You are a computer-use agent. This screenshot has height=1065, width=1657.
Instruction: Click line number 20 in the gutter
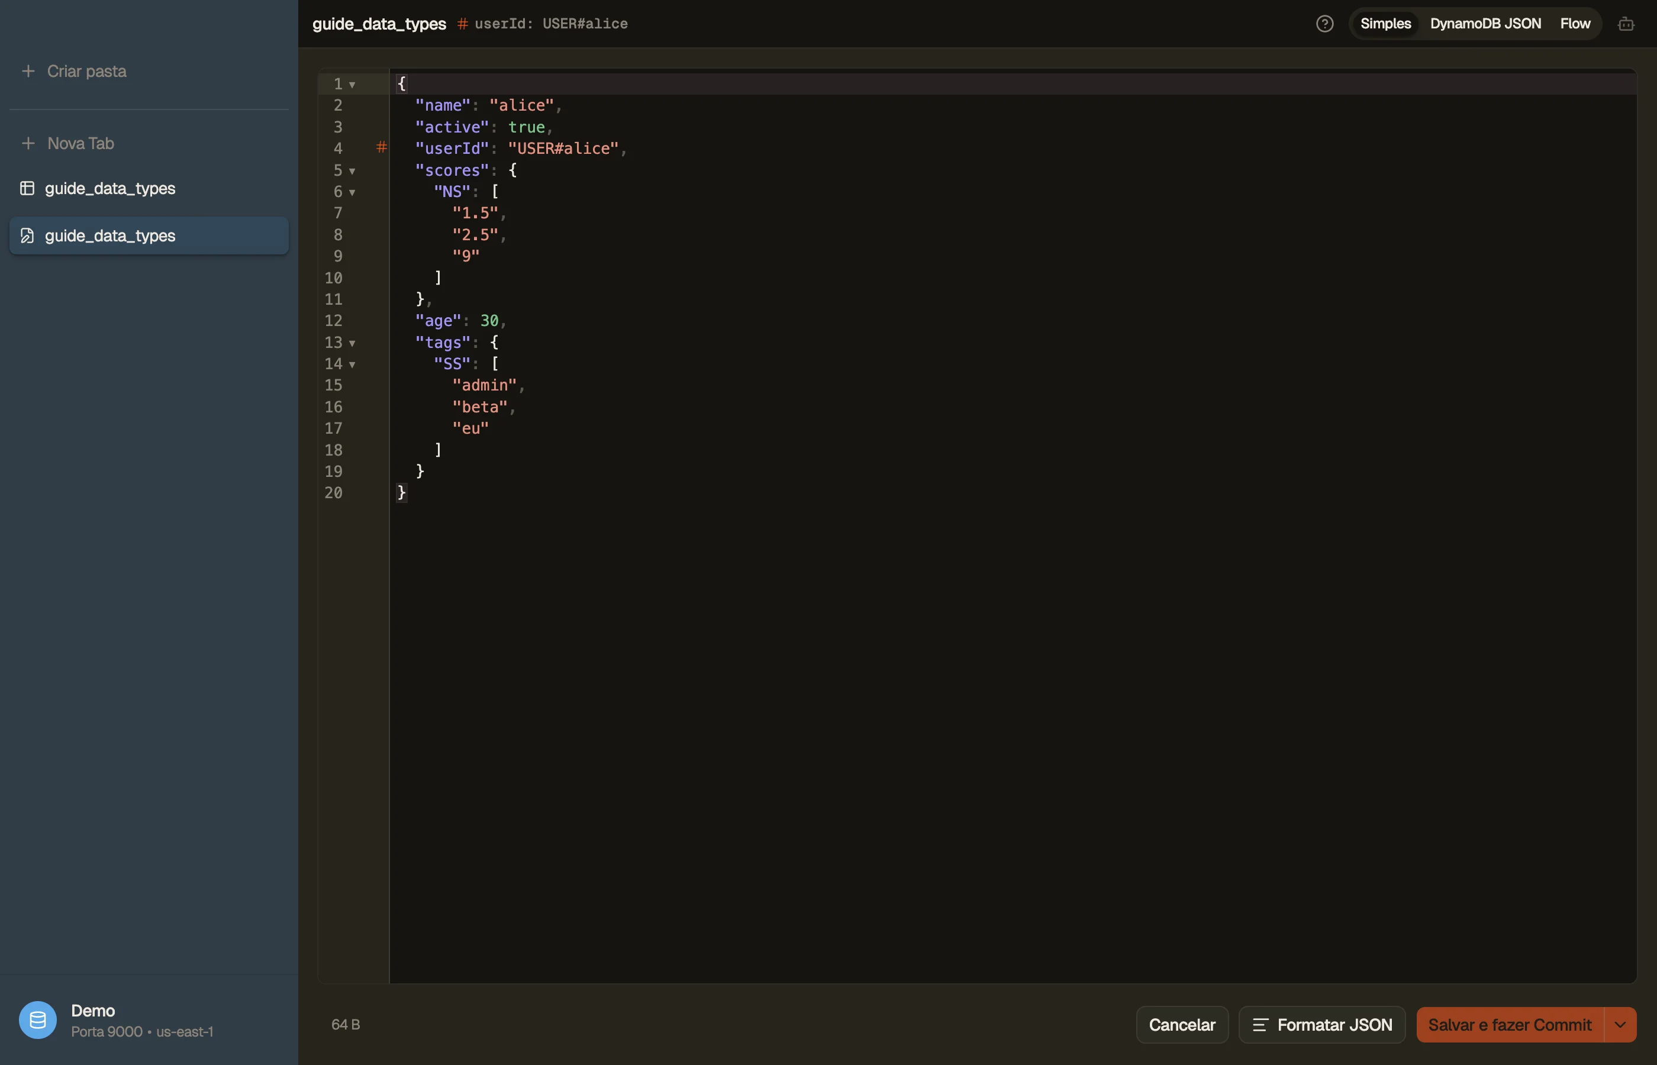click(333, 493)
